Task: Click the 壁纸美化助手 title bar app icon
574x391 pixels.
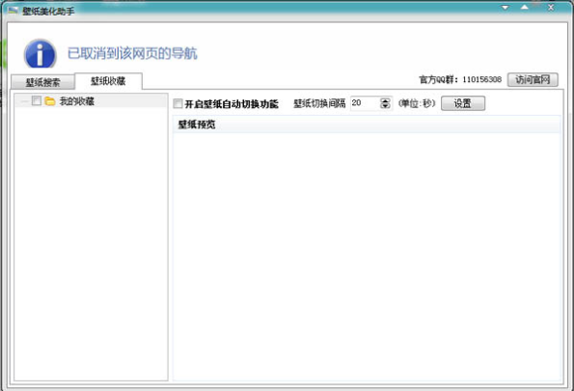Action: coord(13,11)
